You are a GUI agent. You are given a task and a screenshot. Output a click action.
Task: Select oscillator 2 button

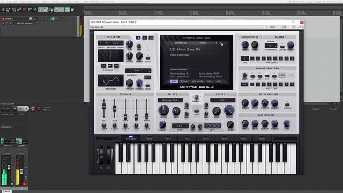pyautogui.click(x=145, y=38)
